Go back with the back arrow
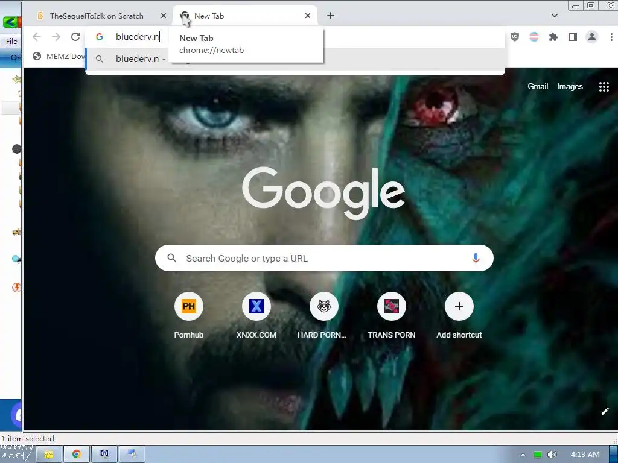Image resolution: width=618 pixels, height=463 pixels. point(37,37)
